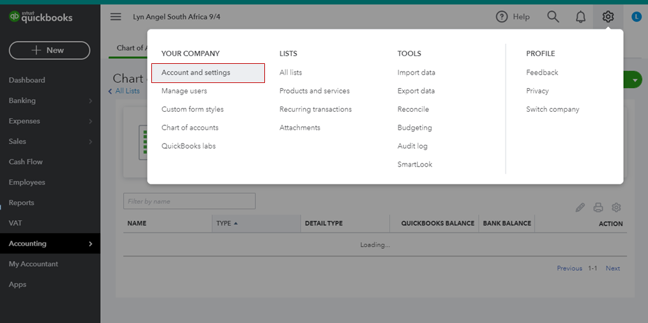The height and width of the screenshot is (323, 648).
Task: Select Manage users
Action: click(x=185, y=91)
